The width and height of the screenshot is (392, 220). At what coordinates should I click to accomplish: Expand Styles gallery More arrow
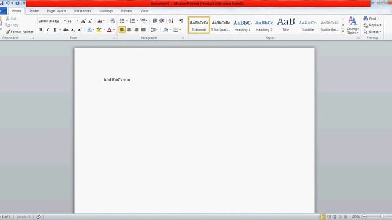click(x=343, y=32)
